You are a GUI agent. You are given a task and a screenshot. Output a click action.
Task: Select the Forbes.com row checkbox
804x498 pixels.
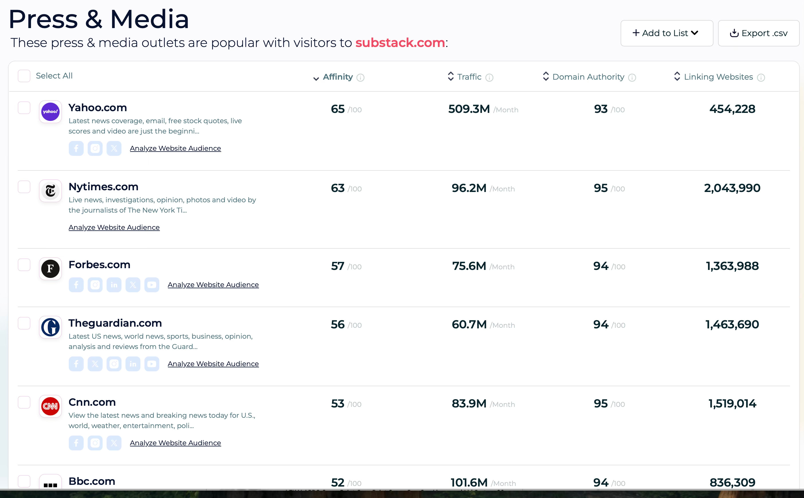point(24,265)
